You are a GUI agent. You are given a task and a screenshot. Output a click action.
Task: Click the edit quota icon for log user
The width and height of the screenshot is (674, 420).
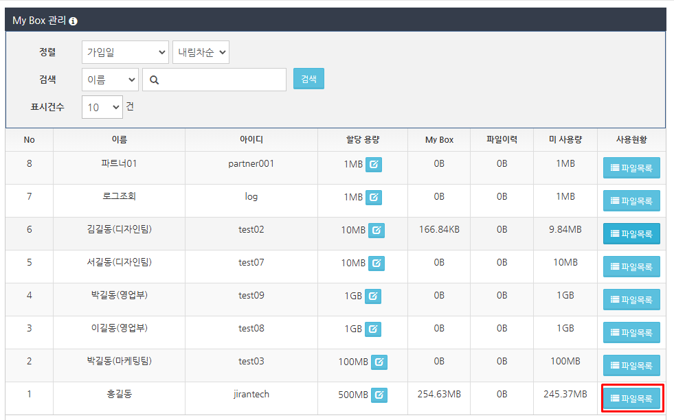tap(373, 198)
